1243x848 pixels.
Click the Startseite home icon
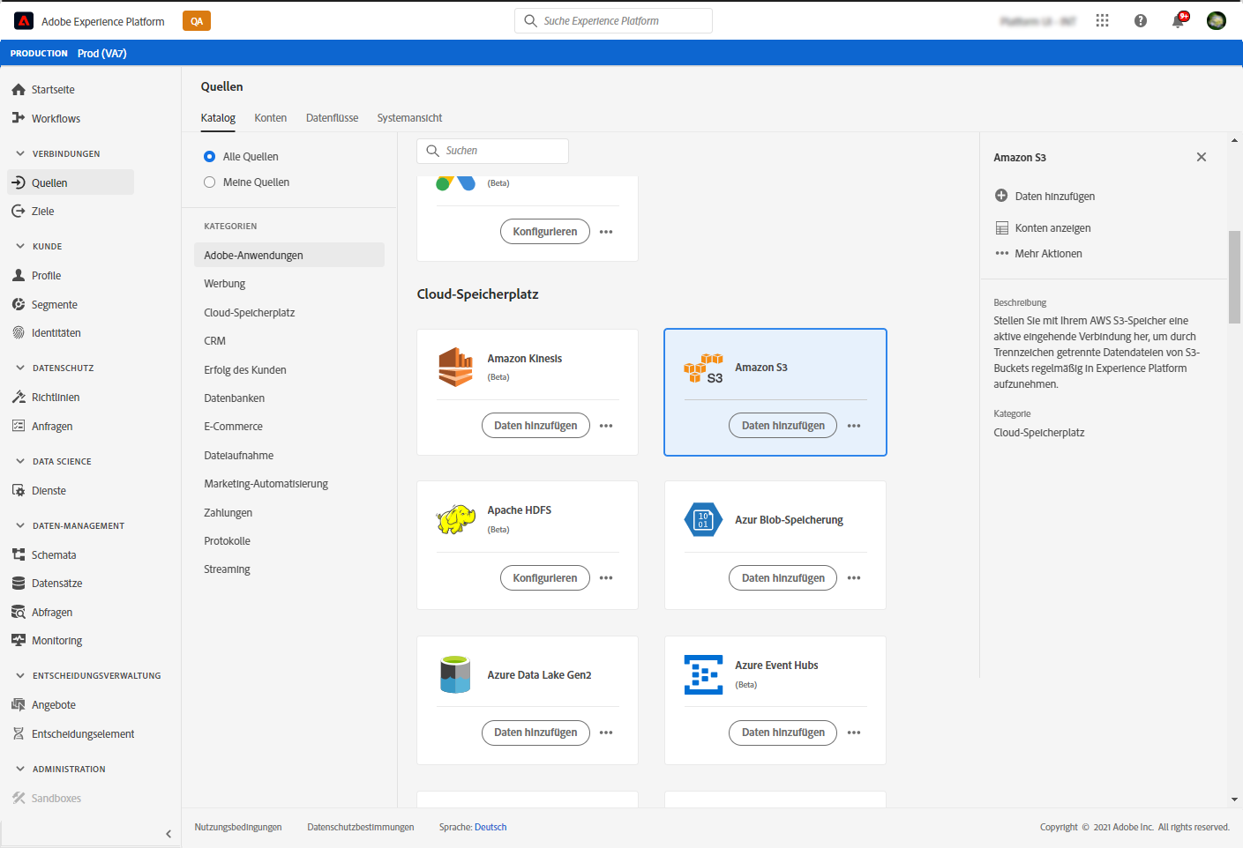19,89
